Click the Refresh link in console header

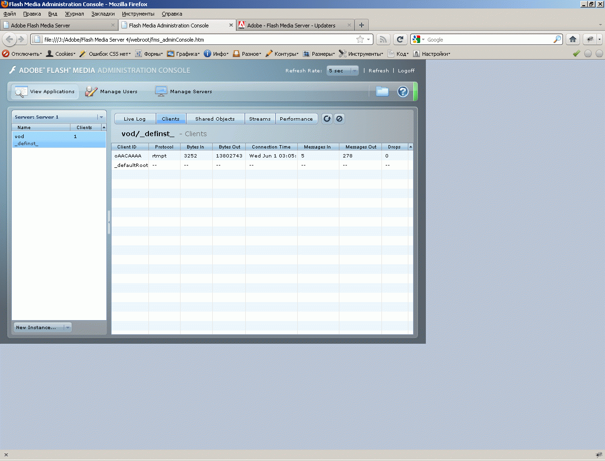coord(379,70)
